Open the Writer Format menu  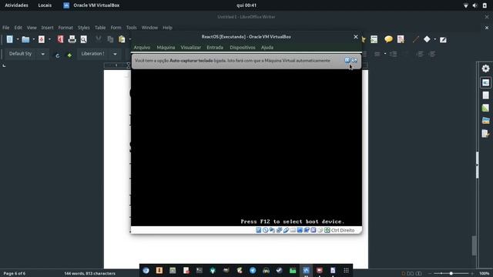point(65,28)
